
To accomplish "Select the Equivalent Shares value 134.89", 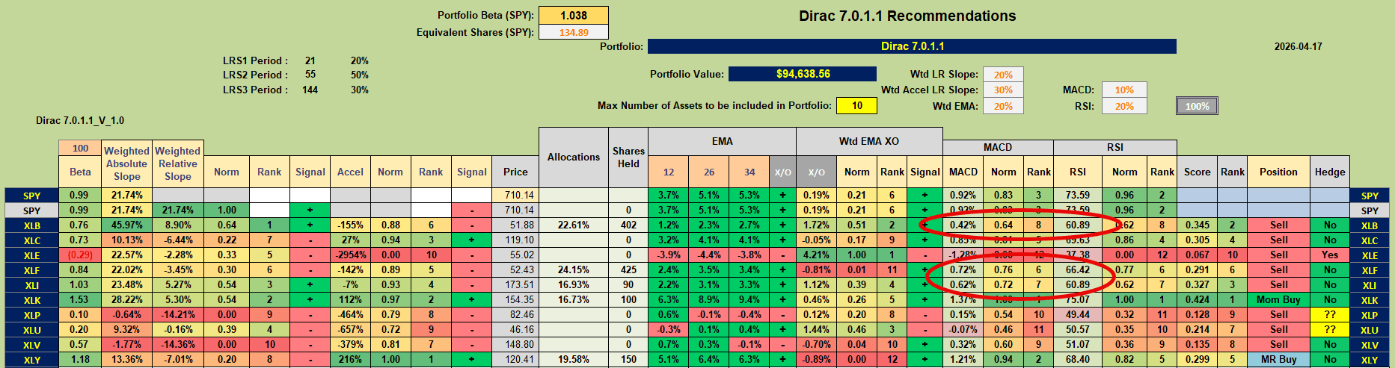I will point(574,33).
